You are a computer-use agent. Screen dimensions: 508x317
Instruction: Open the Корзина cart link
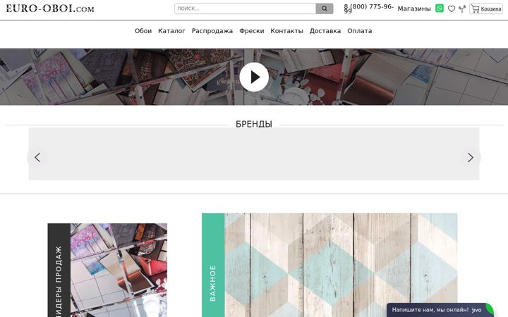tap(491, 9)
